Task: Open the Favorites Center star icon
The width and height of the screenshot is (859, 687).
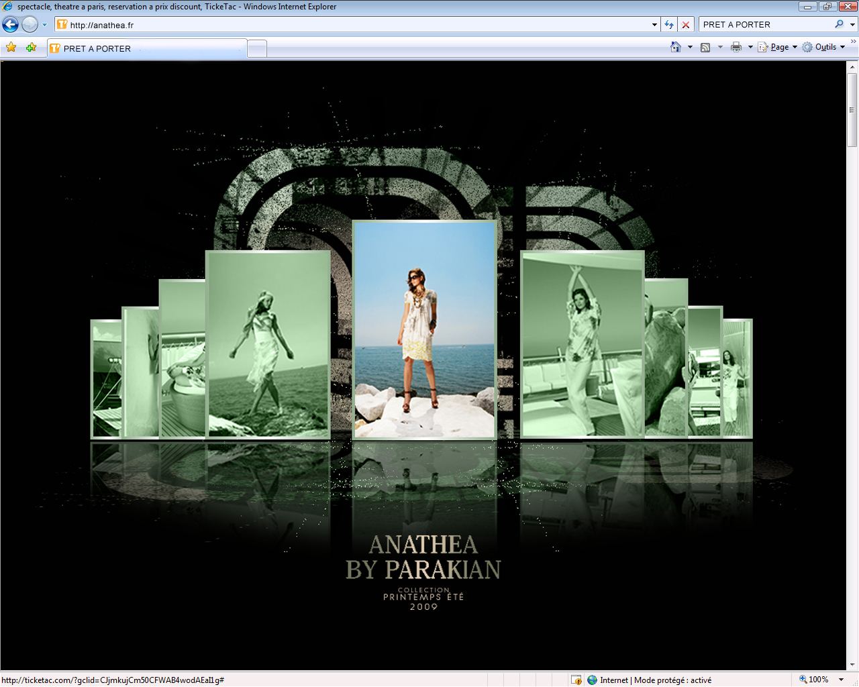Action: (x=11, y=47)
